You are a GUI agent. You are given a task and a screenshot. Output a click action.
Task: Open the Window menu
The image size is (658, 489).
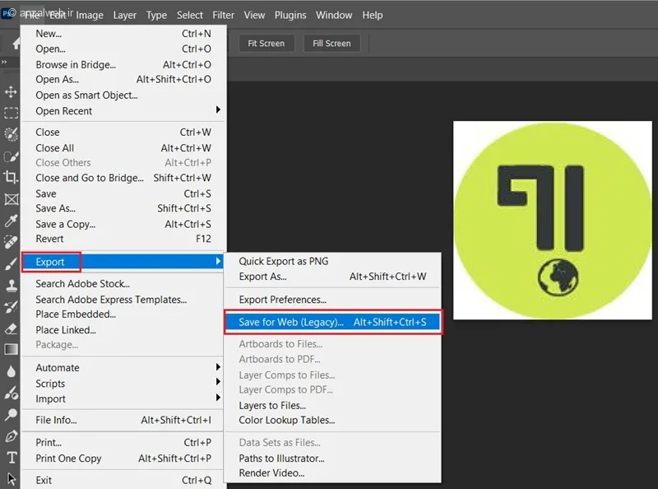point(334,15)
